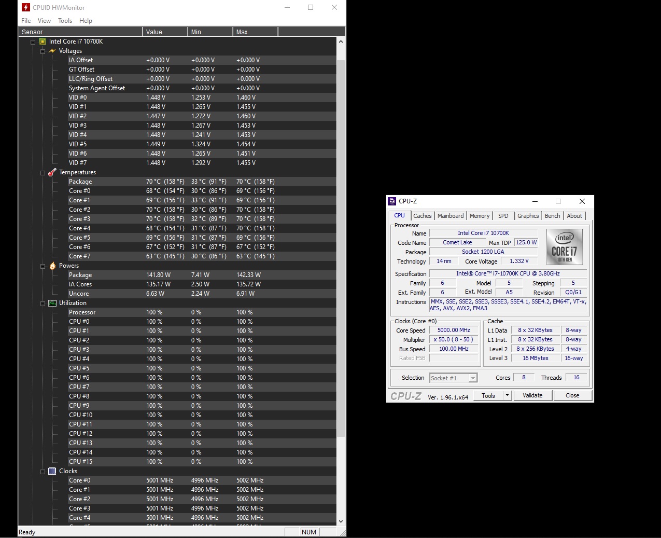
Task: Click the Code Name Comet Lake field
Action: tap(457, 242)
